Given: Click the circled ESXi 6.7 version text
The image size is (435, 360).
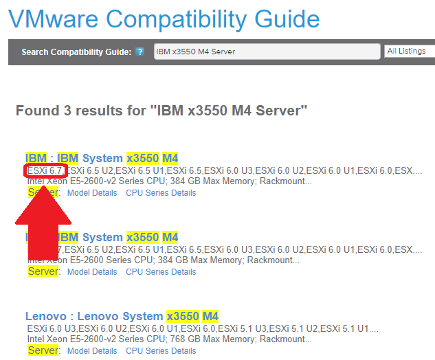Looking at the screenshot, I should (45, 170).
